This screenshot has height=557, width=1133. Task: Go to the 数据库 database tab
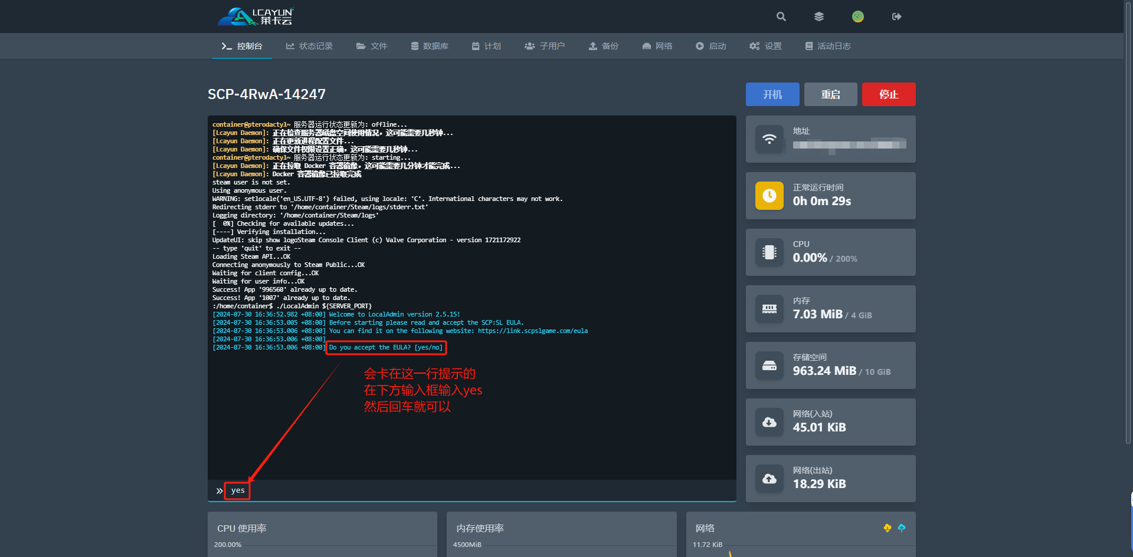tap(430, 46)
